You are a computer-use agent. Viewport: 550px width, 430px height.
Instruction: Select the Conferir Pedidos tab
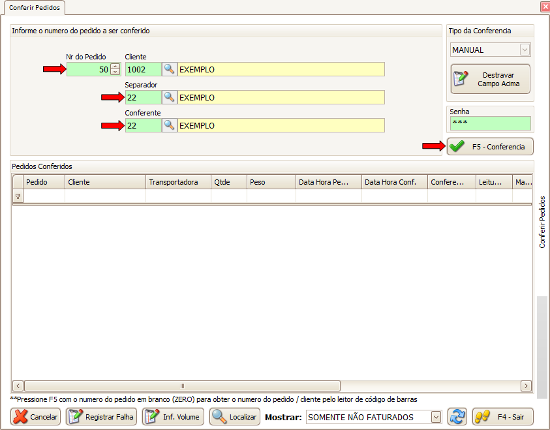[x=33, y=7]
